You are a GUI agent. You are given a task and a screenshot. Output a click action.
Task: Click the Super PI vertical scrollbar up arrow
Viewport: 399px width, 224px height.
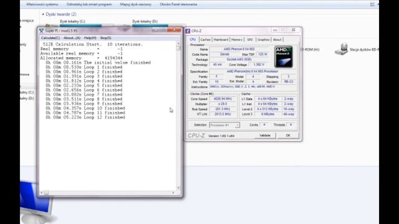coord(178,44)
